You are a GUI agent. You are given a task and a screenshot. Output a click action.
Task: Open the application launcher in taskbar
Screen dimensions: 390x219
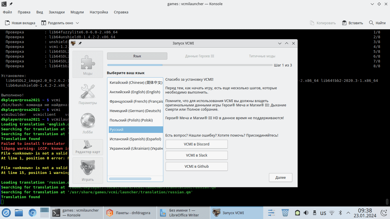[x=6, y=213]
